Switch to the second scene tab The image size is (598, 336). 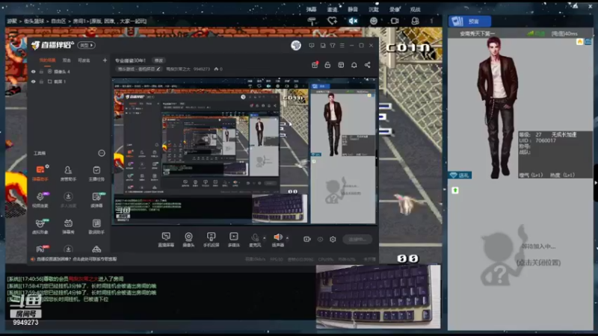(x=67, y=60)
